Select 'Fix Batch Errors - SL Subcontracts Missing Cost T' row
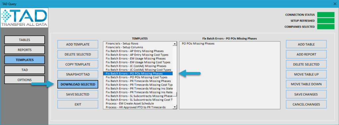The width and height of the screenshot is (339, 125). [x=138, y=100]
